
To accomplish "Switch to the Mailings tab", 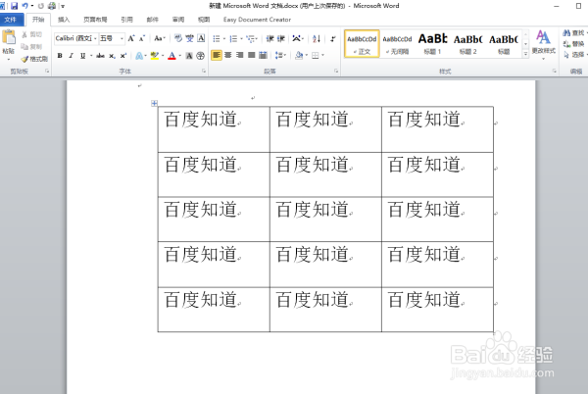I will [152, 20].
